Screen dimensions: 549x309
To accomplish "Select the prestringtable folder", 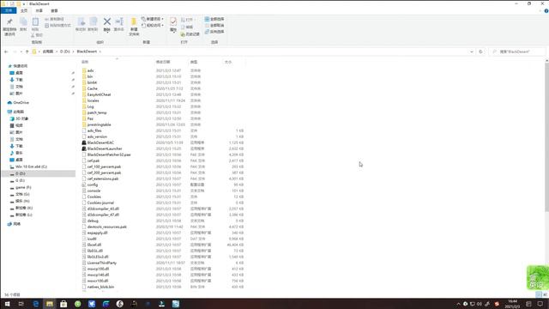I will coord(100,124).
